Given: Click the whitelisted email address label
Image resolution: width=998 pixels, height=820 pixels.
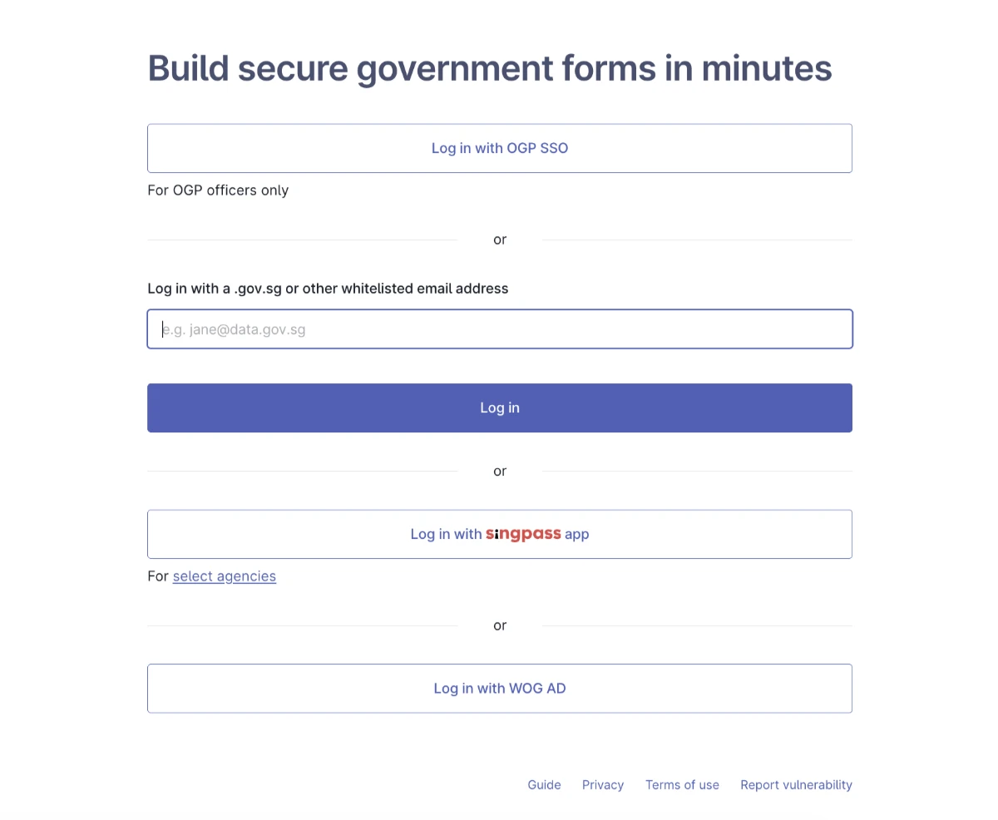Looking at the screenshot, I should 328,289.
